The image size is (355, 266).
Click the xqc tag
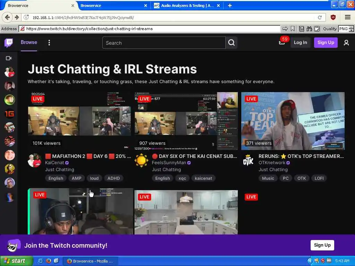(x=182, y=178)
